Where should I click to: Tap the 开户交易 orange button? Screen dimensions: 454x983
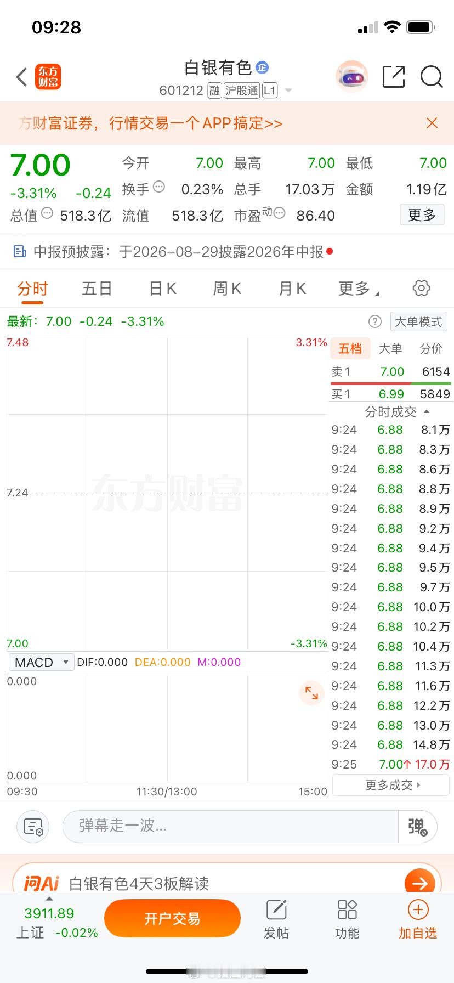[x=172, y=918]
